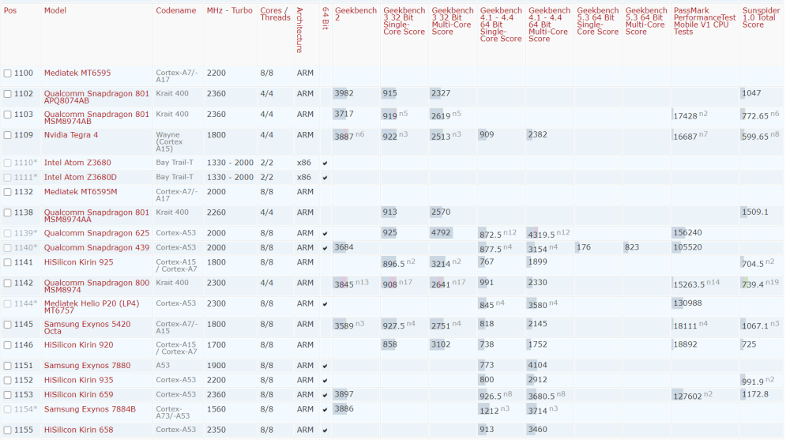
Task: Sort by the Model column header
Action: 55,10
